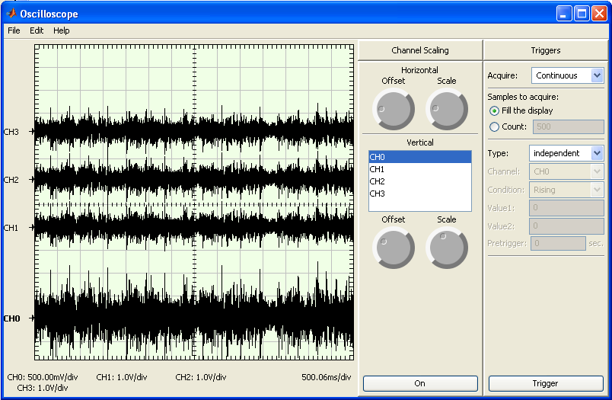
Task: Click the CH1 marker beside the plot
Action: tap(11, 228)
